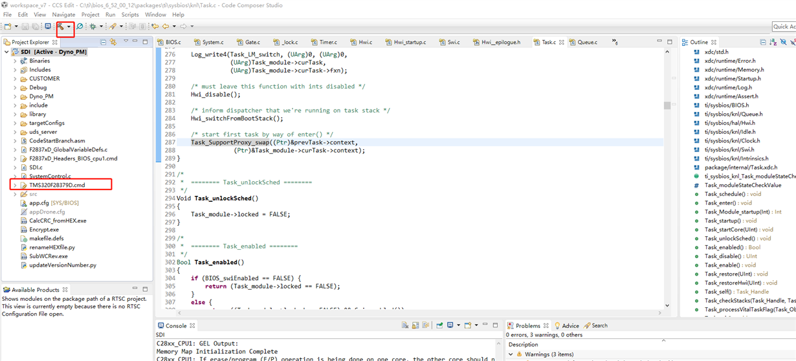Image resolution: width=796 pixels, height=361 pixels.
Task: Collapse All in Outline view
Action: pyautogui.click(x=763, y=42)
